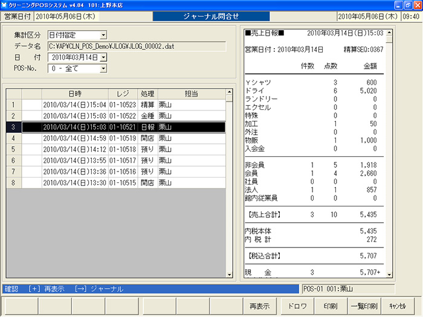The image size is (423, 317).
Task: Click the 日時 column header
Action: click(75, 94)
